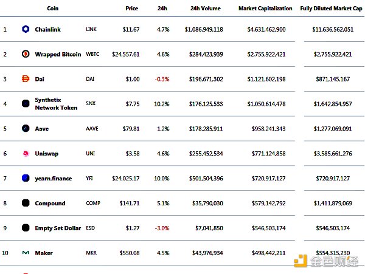Click the Synthetix Network Token logo icon

coord(26,104)
